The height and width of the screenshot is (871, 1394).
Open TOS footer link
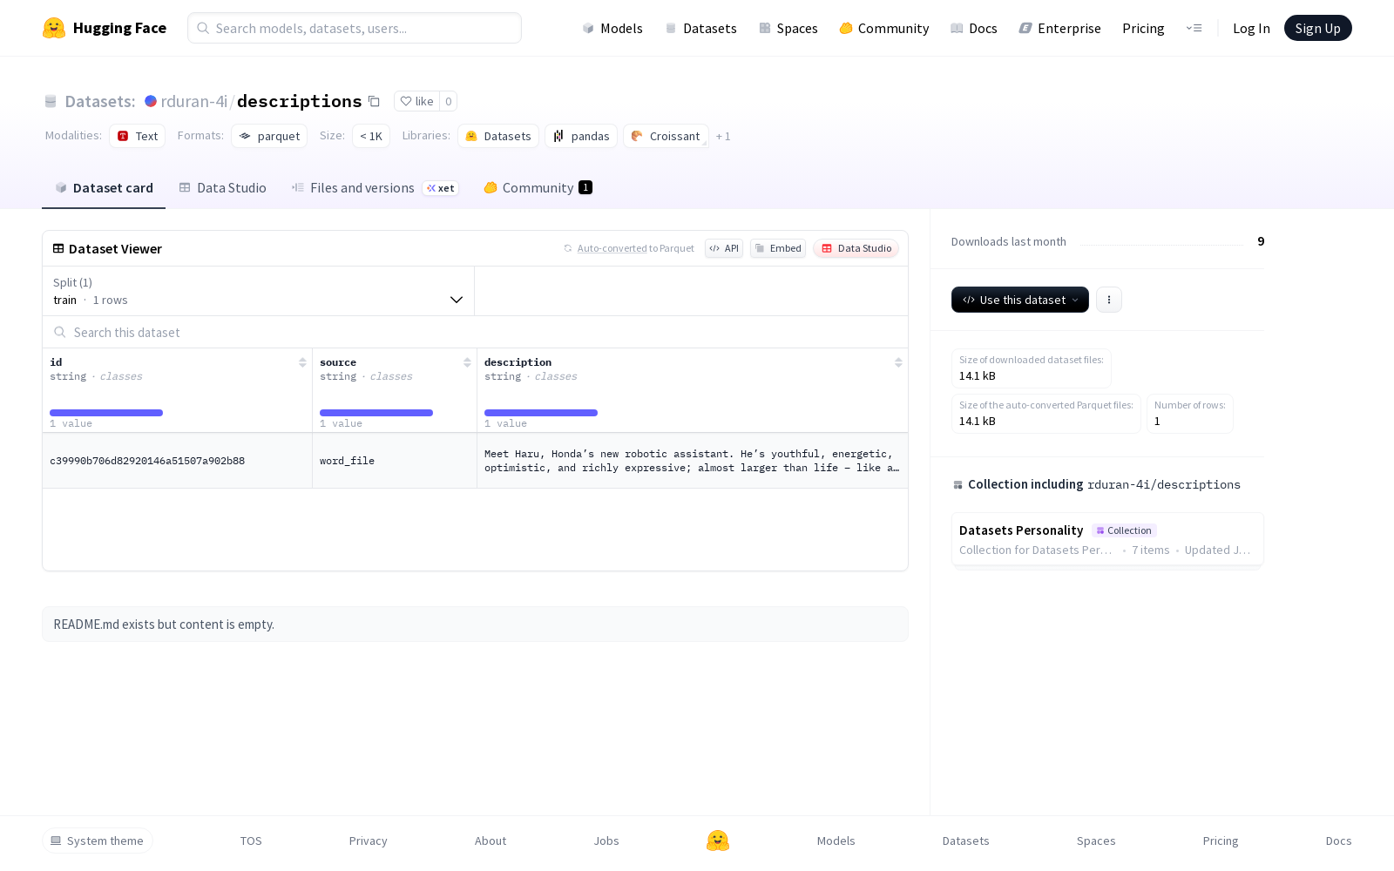click(251, 841)
